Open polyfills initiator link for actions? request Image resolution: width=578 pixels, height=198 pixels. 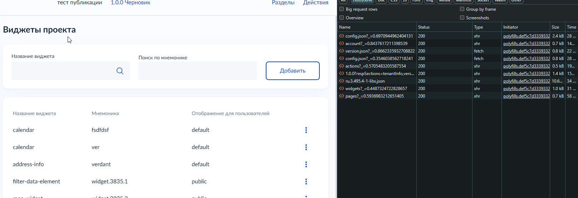coord(526,66)
